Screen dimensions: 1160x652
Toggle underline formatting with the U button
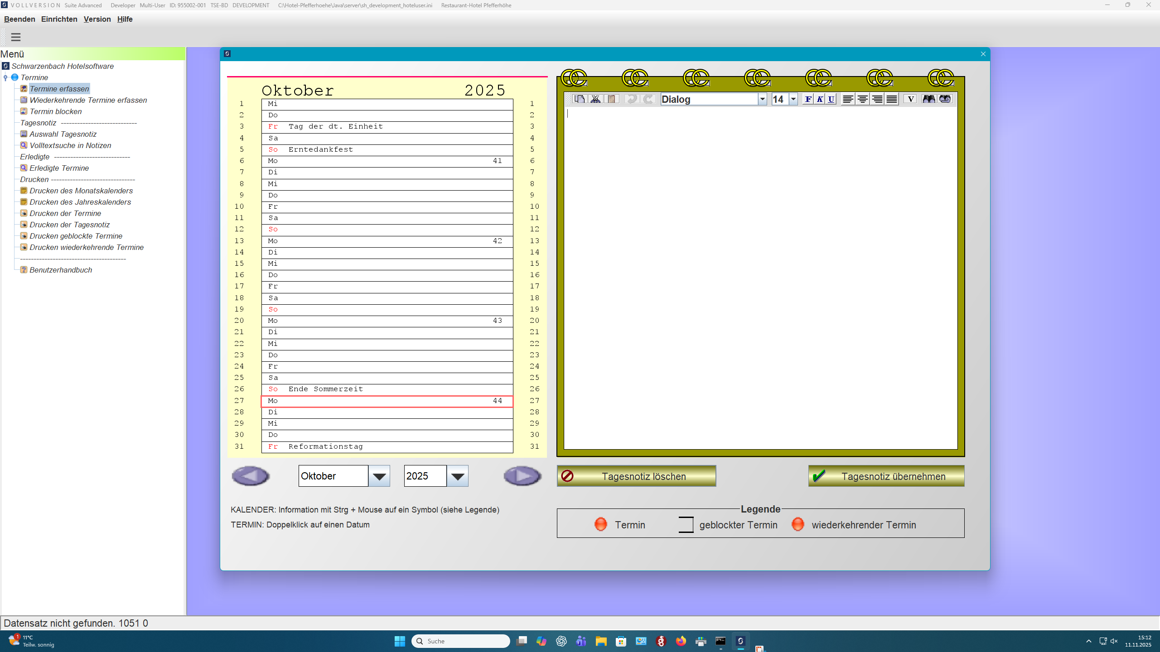click(x=831, y=99)
